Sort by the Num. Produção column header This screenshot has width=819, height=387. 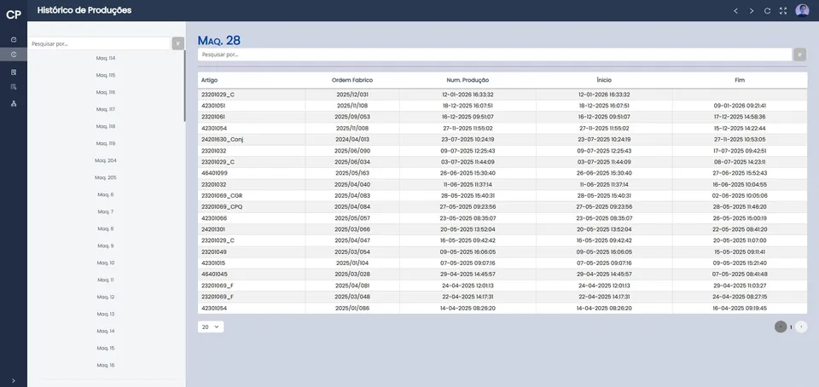click(x=468, y=80)
